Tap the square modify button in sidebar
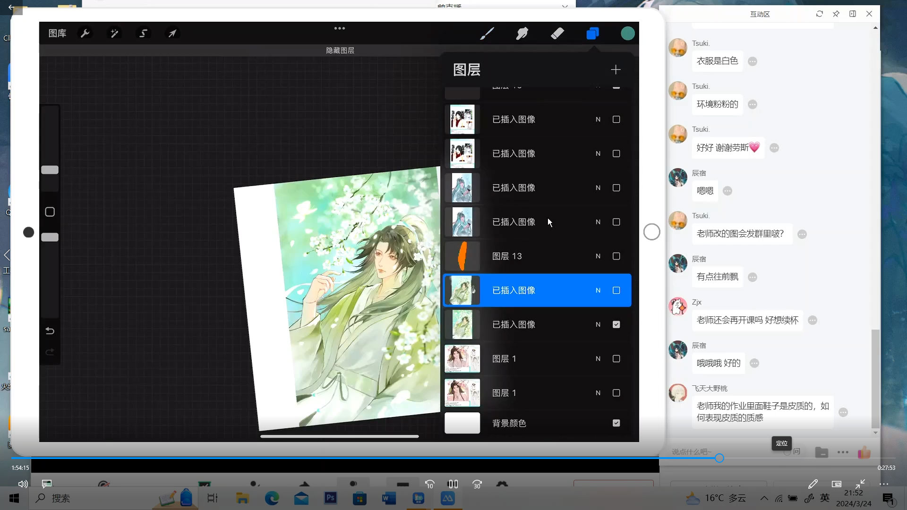The height and width of the screenshot is (510, 907). [x=50, y=212]
